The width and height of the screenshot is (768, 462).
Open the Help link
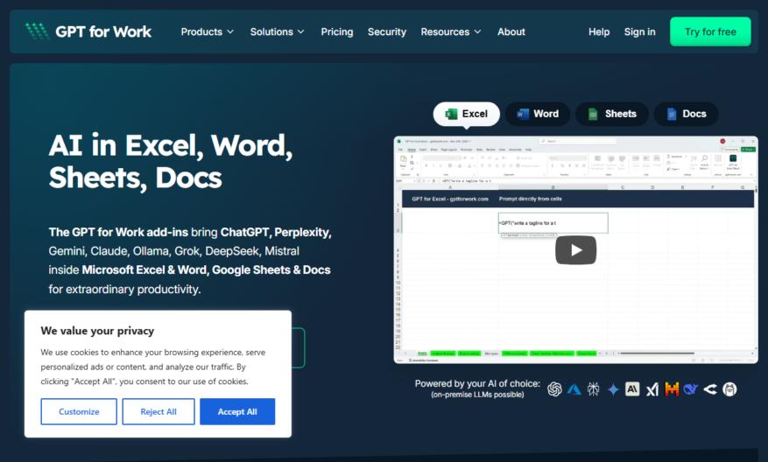pyautogui.click(x=599, y=31)
